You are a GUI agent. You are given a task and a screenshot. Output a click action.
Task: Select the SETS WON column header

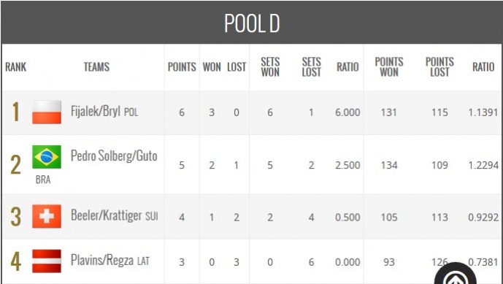pyautogui.click(x=270, y=66)
